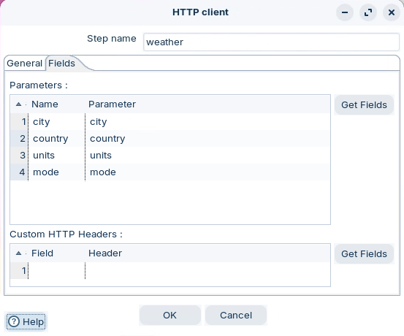The height and width of the screenshot is (336, 404).
Task: Edit the Step name field containing weather
Action: pos(271,42)
